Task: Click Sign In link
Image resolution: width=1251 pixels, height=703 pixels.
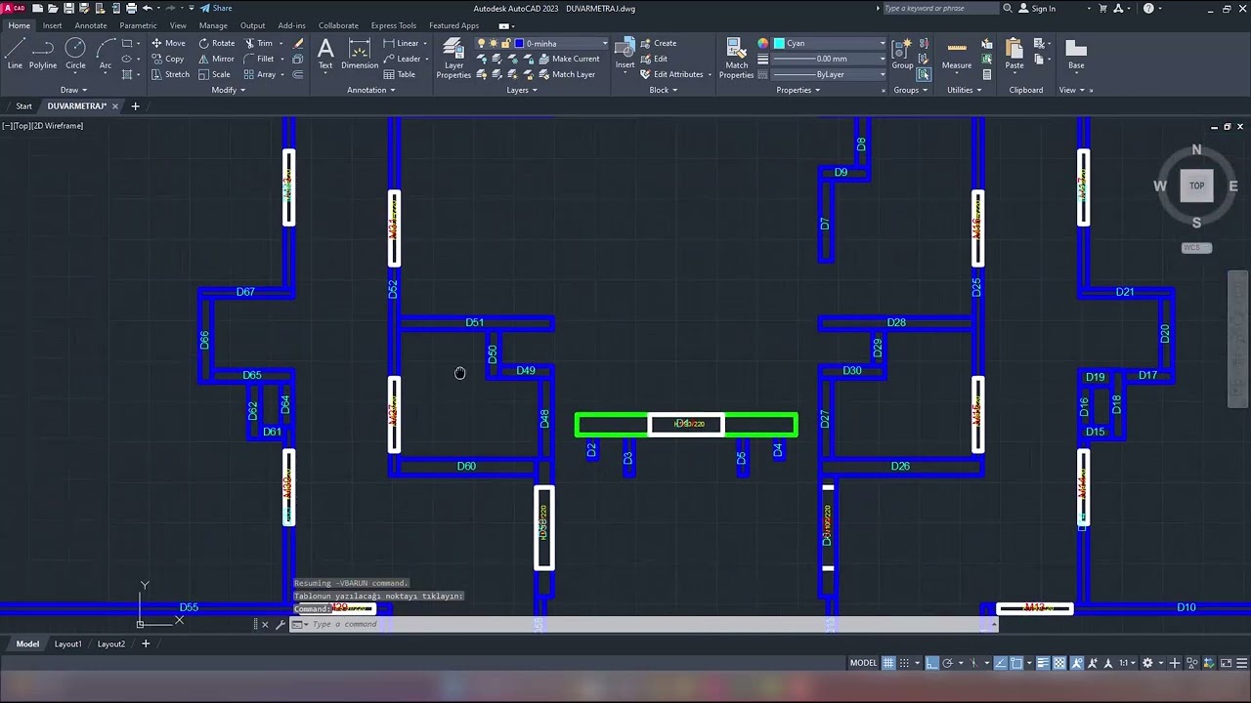Action: tap(1037, 8)
